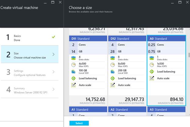This screenshot has height=127, width=190.
Task: Click the D11 Local SSD icon
Action: 73,71
